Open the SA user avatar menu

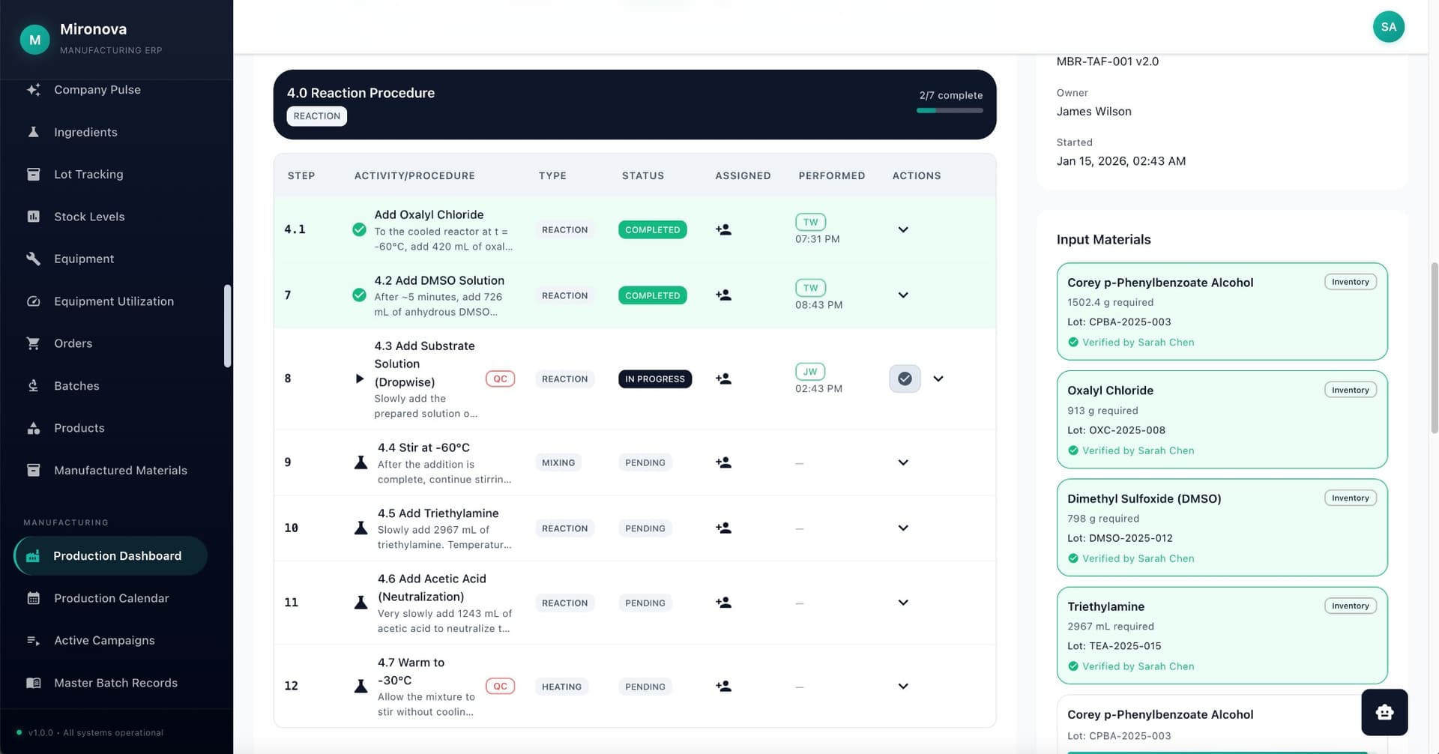coord(1389,26)
